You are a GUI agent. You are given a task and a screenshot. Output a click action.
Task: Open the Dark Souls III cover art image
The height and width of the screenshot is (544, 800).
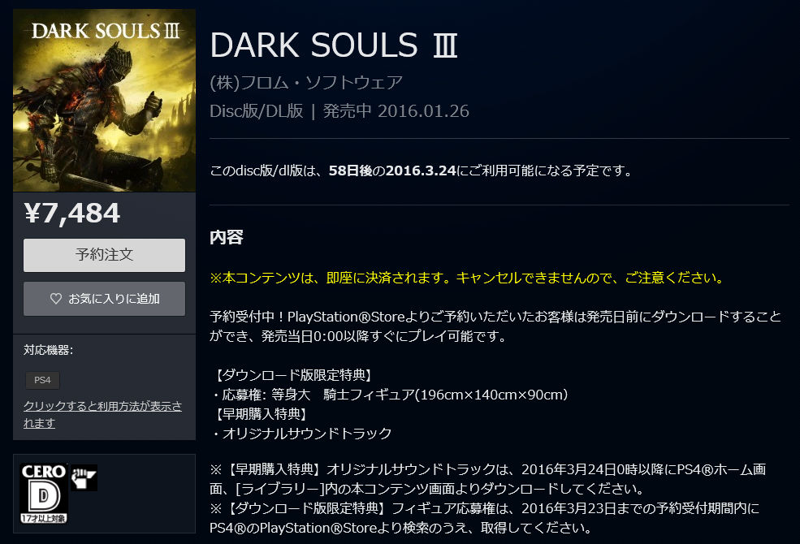tap(104, 101)
